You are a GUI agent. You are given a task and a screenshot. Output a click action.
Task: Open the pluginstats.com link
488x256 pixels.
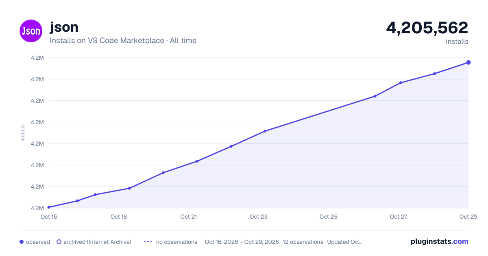[440, 241]
